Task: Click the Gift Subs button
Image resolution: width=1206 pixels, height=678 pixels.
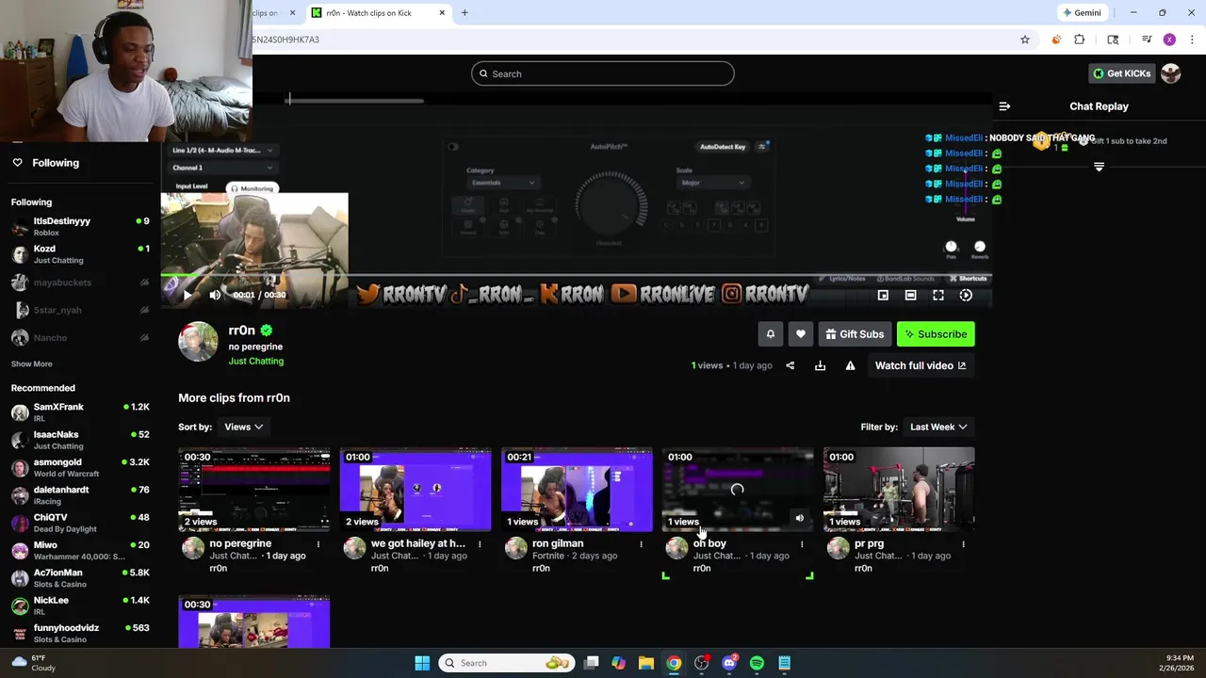Action: 855,334
